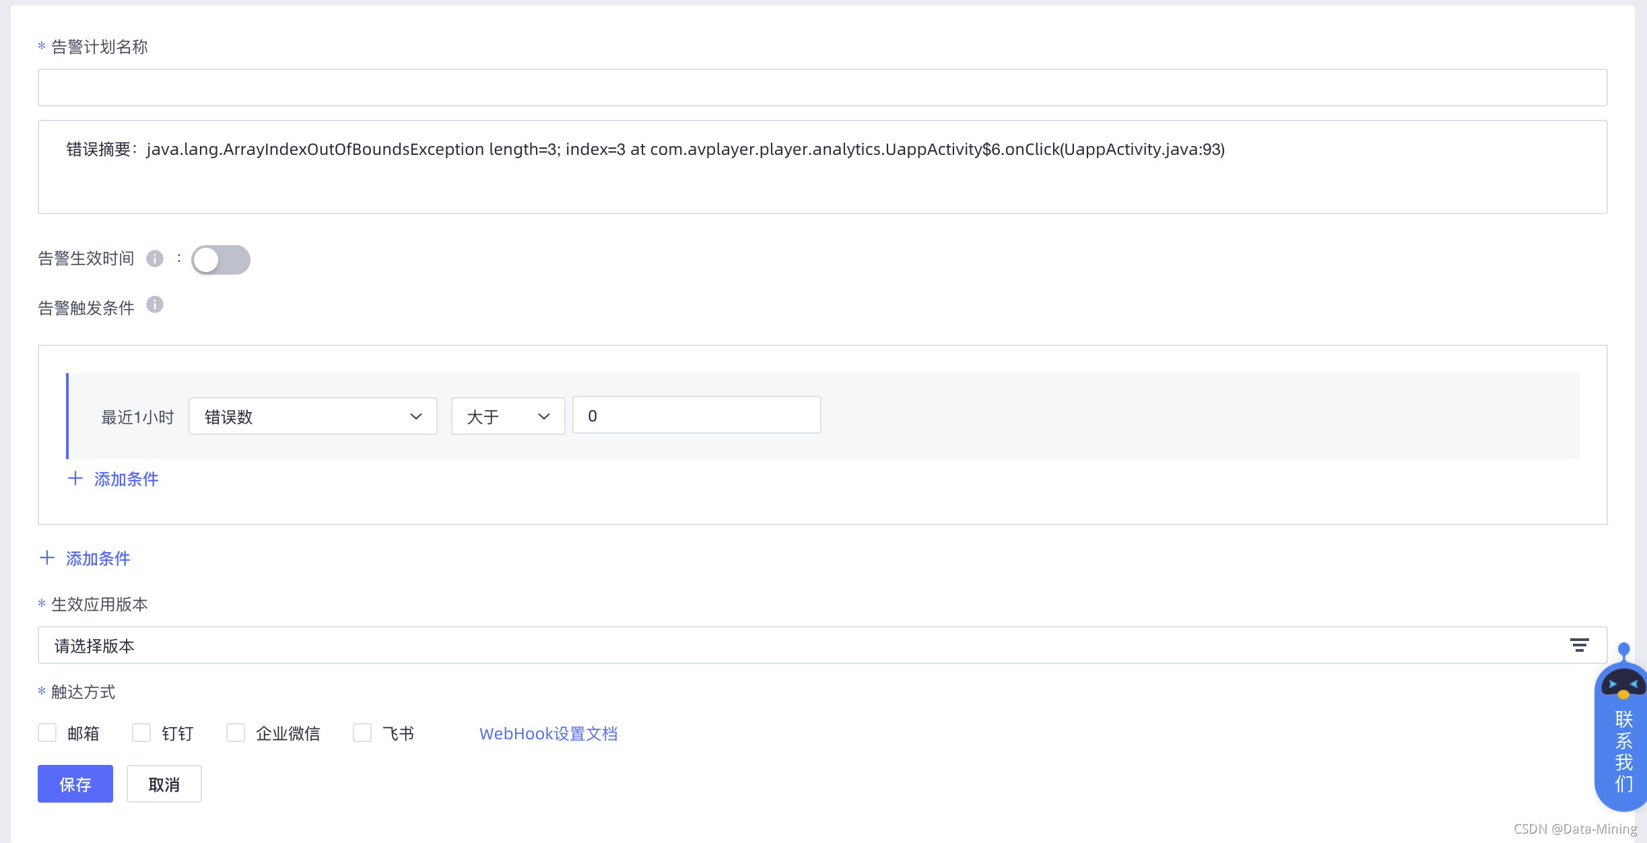Click plus icon of outer 添加条件
The image size is (1647, 843).
click(47, 558)
